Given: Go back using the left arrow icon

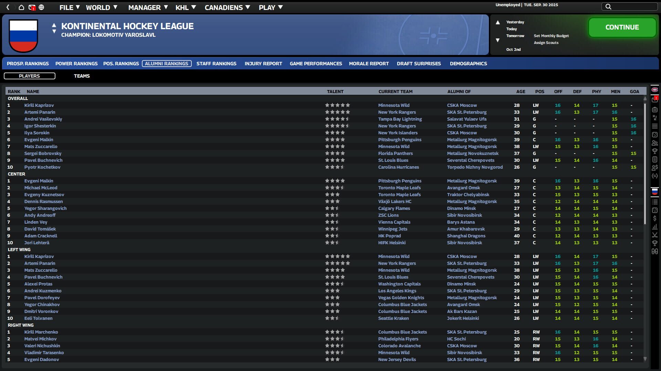Looking at the screenshot, I should pyautogui.click(x=8, y=7).
